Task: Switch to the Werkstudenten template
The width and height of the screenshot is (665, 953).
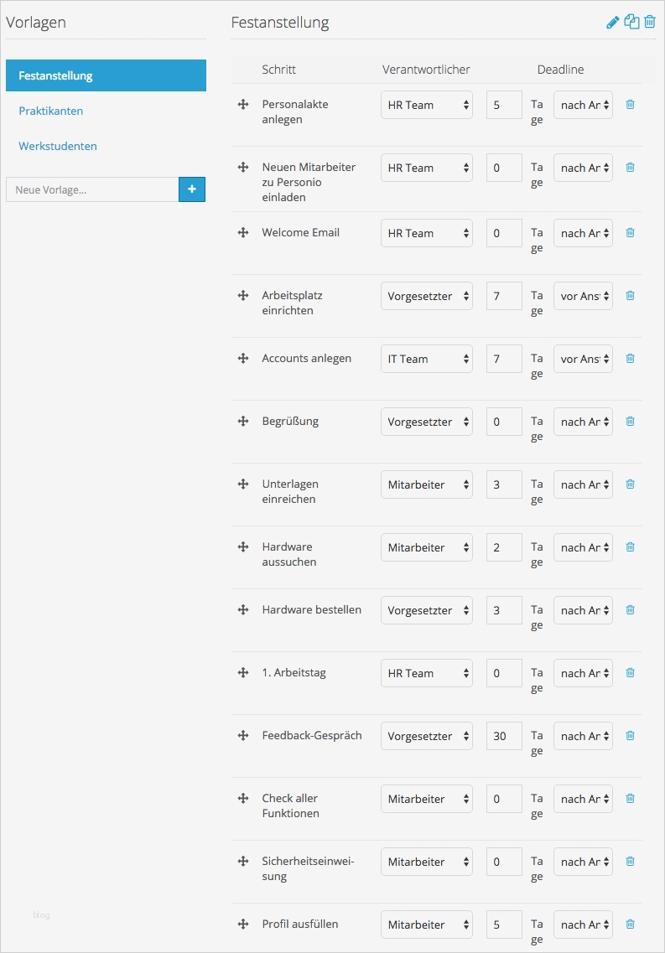Action: click(58, 146)
